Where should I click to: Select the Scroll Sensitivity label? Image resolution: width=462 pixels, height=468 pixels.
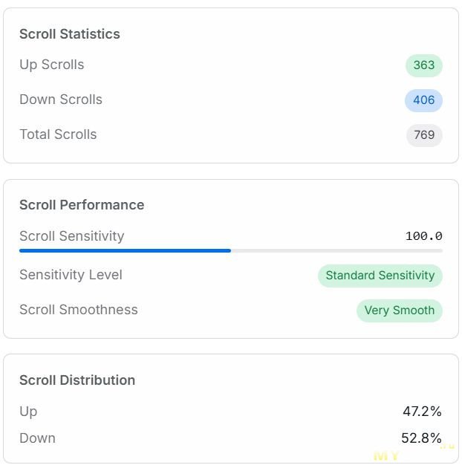(71, 236)
